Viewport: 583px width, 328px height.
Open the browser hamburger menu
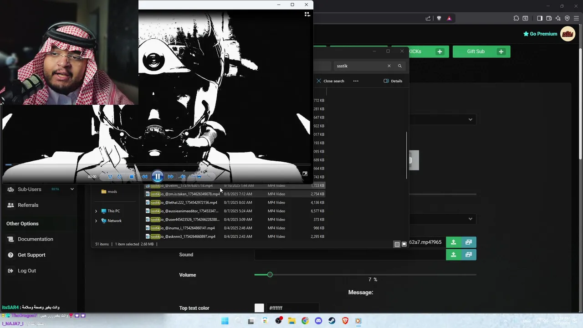point(576,19)
